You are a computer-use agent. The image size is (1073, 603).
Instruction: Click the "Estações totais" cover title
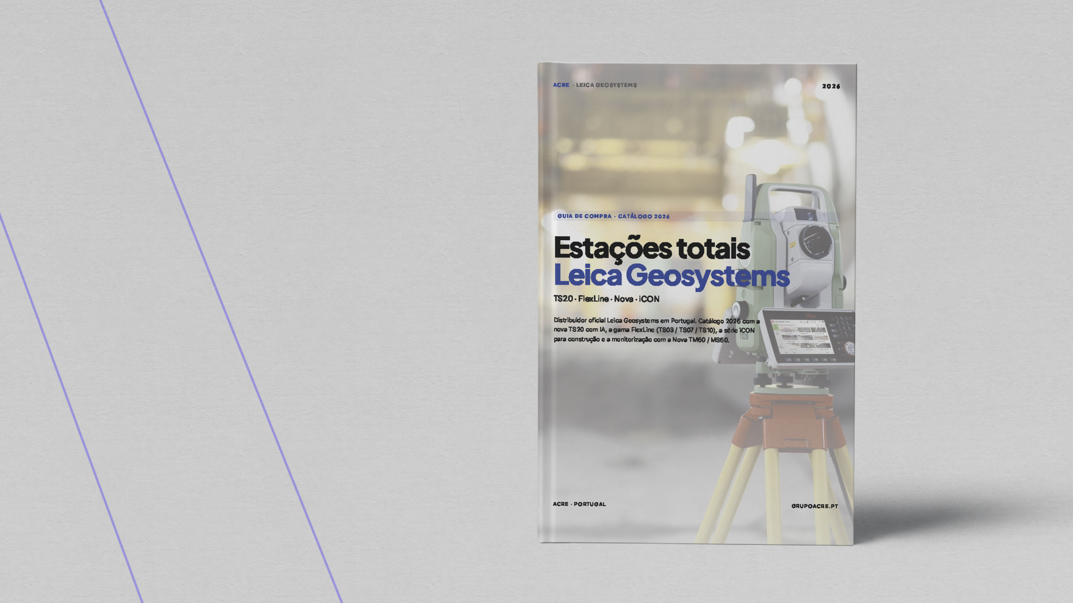click(652, 249)
